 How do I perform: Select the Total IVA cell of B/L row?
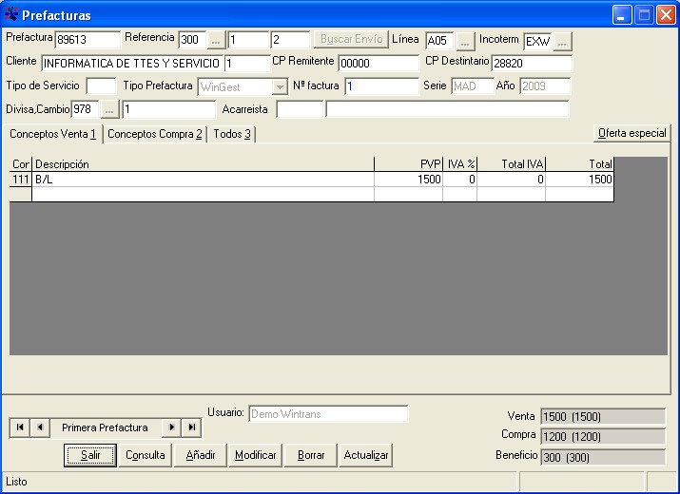pos(512,180)
